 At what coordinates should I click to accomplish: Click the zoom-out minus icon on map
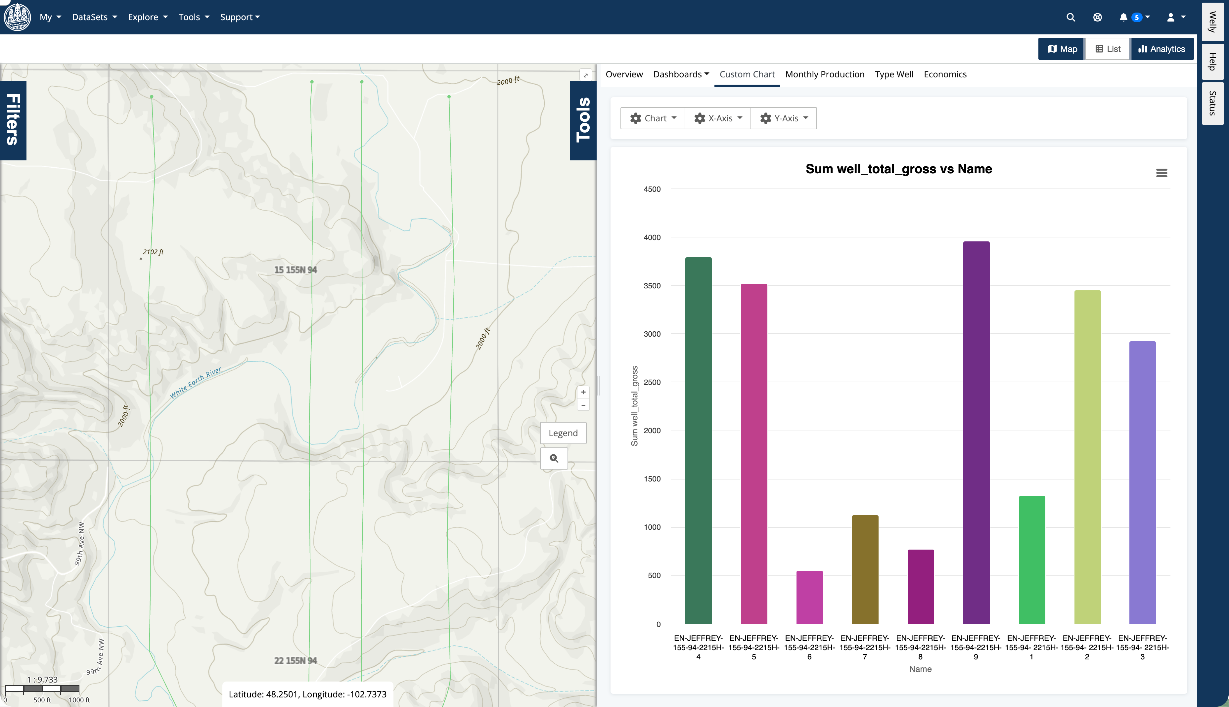[x=583, y=404]
